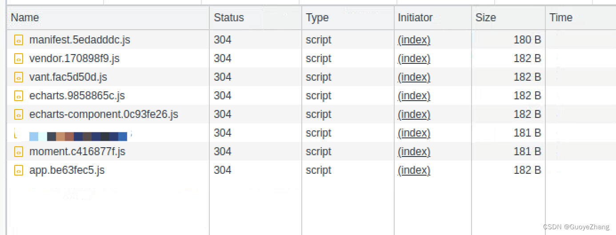Open the (index) initiator link for manifest.5edadddc.js
Viewport: 616px width, 235px height.
pyautogui.click(x=414, y=40)
